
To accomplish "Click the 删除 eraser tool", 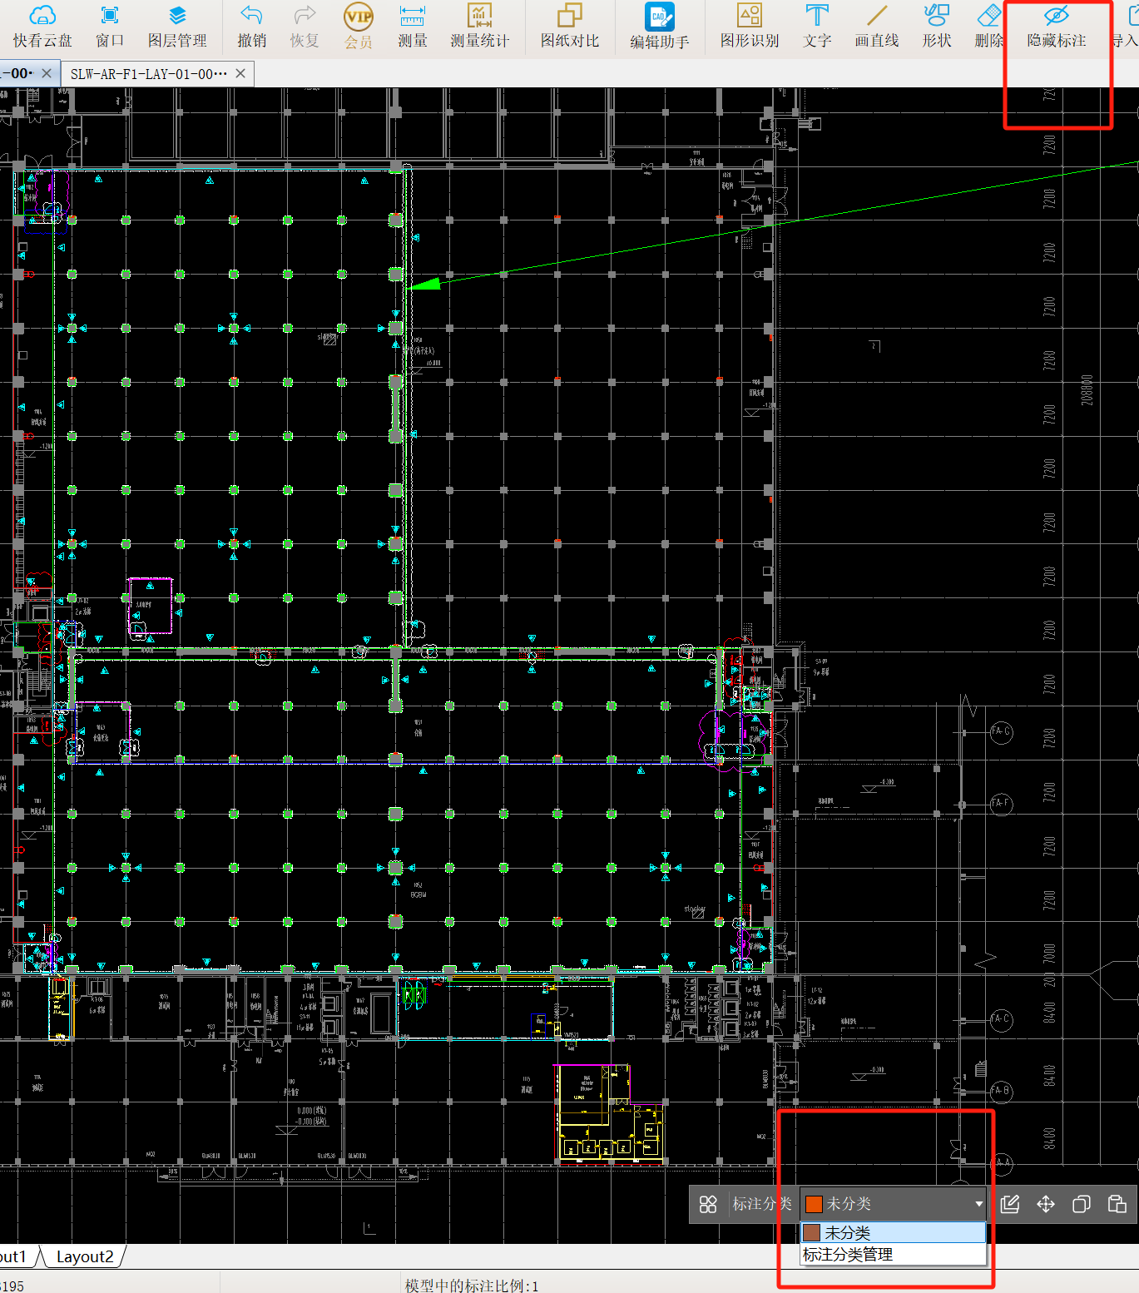I will (x=989, y=27).
